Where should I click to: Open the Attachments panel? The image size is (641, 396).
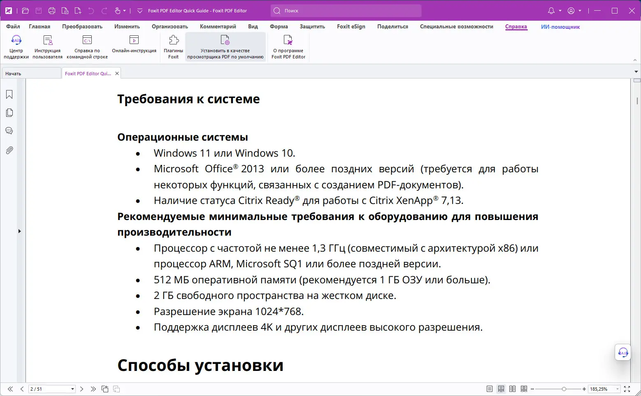(x=9, y=150)
